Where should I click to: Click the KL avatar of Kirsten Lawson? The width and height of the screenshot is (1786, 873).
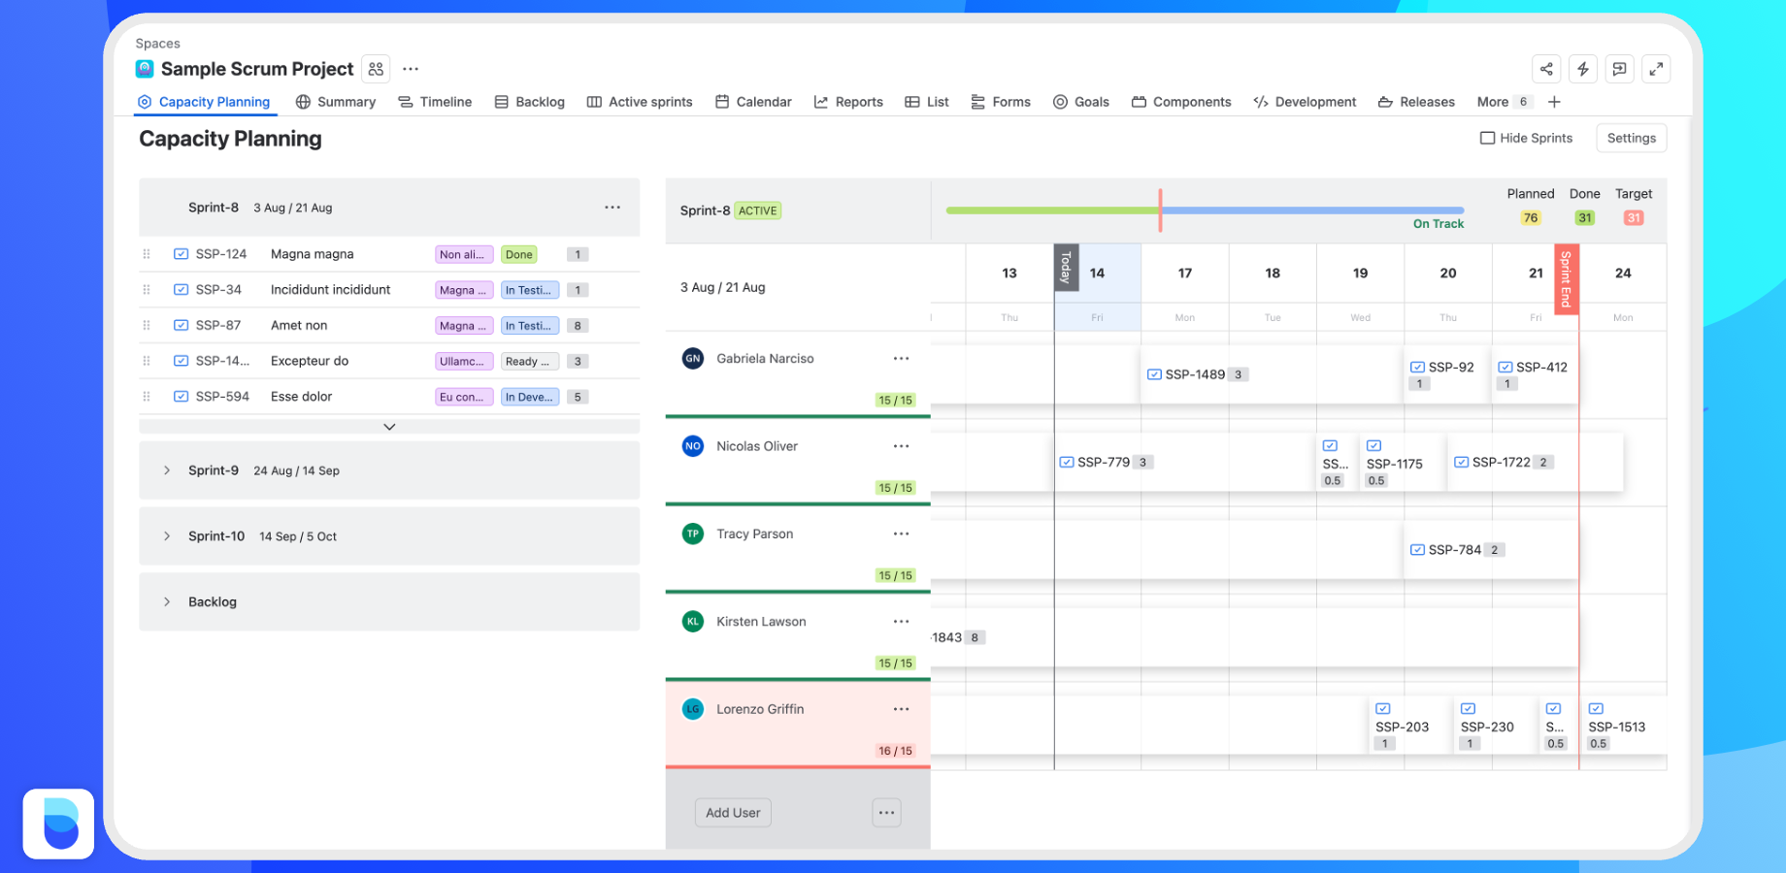pos(693,622)
